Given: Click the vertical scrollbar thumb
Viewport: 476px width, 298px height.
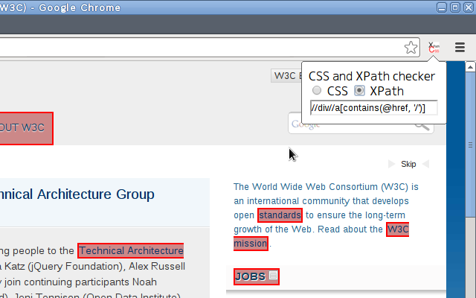Looking at the screenshot, I should (470, 145).
